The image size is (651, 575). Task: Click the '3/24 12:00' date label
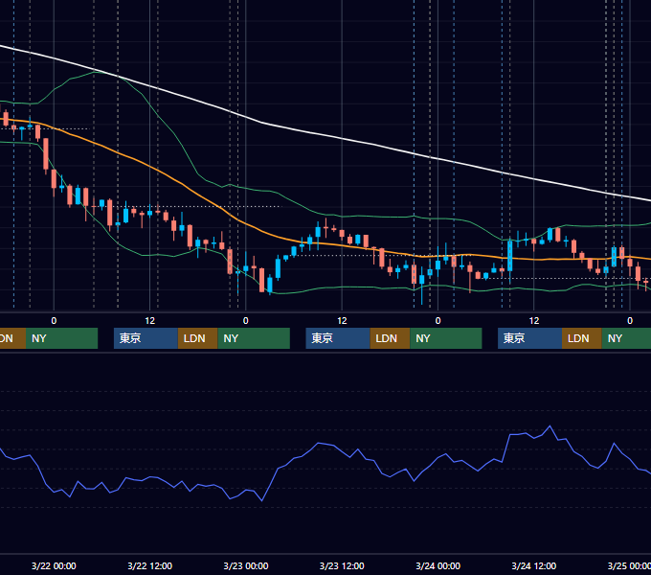534,565
